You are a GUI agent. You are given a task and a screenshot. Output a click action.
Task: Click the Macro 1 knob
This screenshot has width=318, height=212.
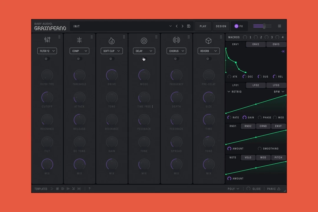[x=245, y=37]
